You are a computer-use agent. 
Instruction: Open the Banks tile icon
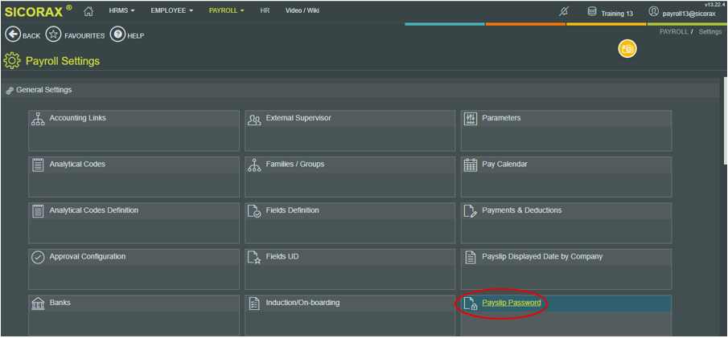point(38,304)
